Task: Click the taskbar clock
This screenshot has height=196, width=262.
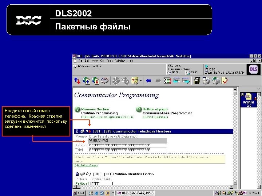Action: point(254,193)
